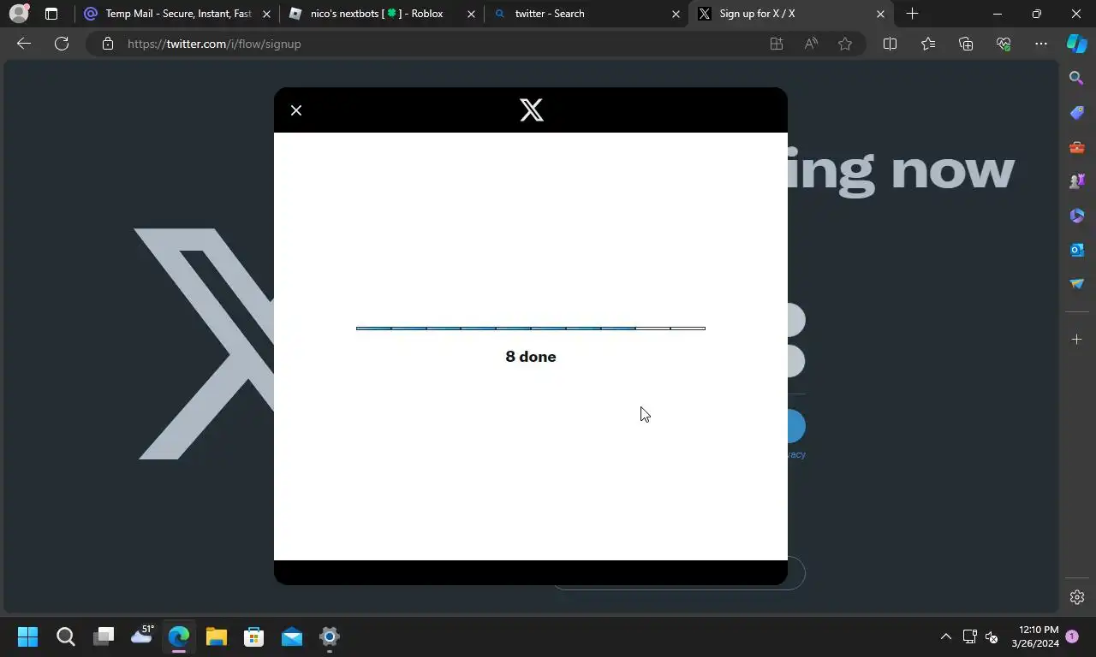Close the Roblox tab
This screenshot has height=657, width=1096.
pyautogui.click(x=470, y=14)
